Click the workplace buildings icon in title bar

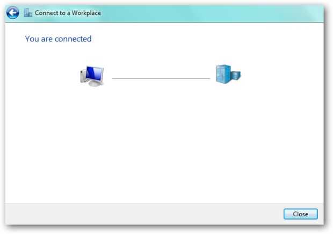tap(28, 12)
